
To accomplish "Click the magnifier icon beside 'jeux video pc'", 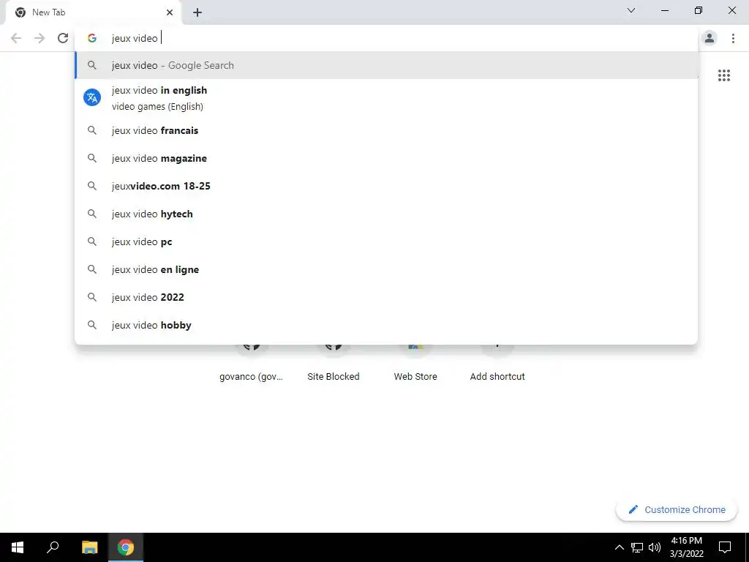I will point(92,241).
